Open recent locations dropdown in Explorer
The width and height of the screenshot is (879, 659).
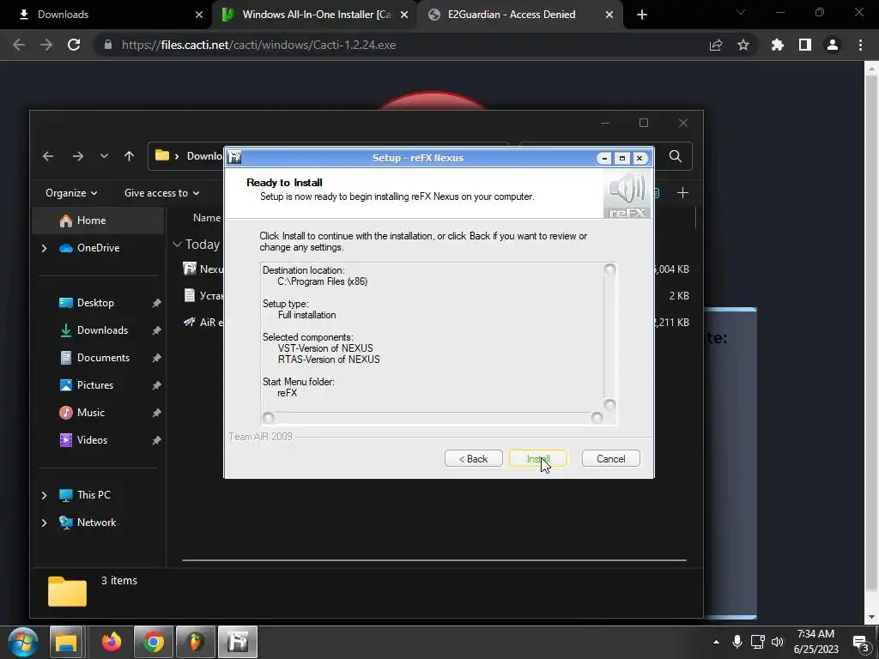point(104,156)
